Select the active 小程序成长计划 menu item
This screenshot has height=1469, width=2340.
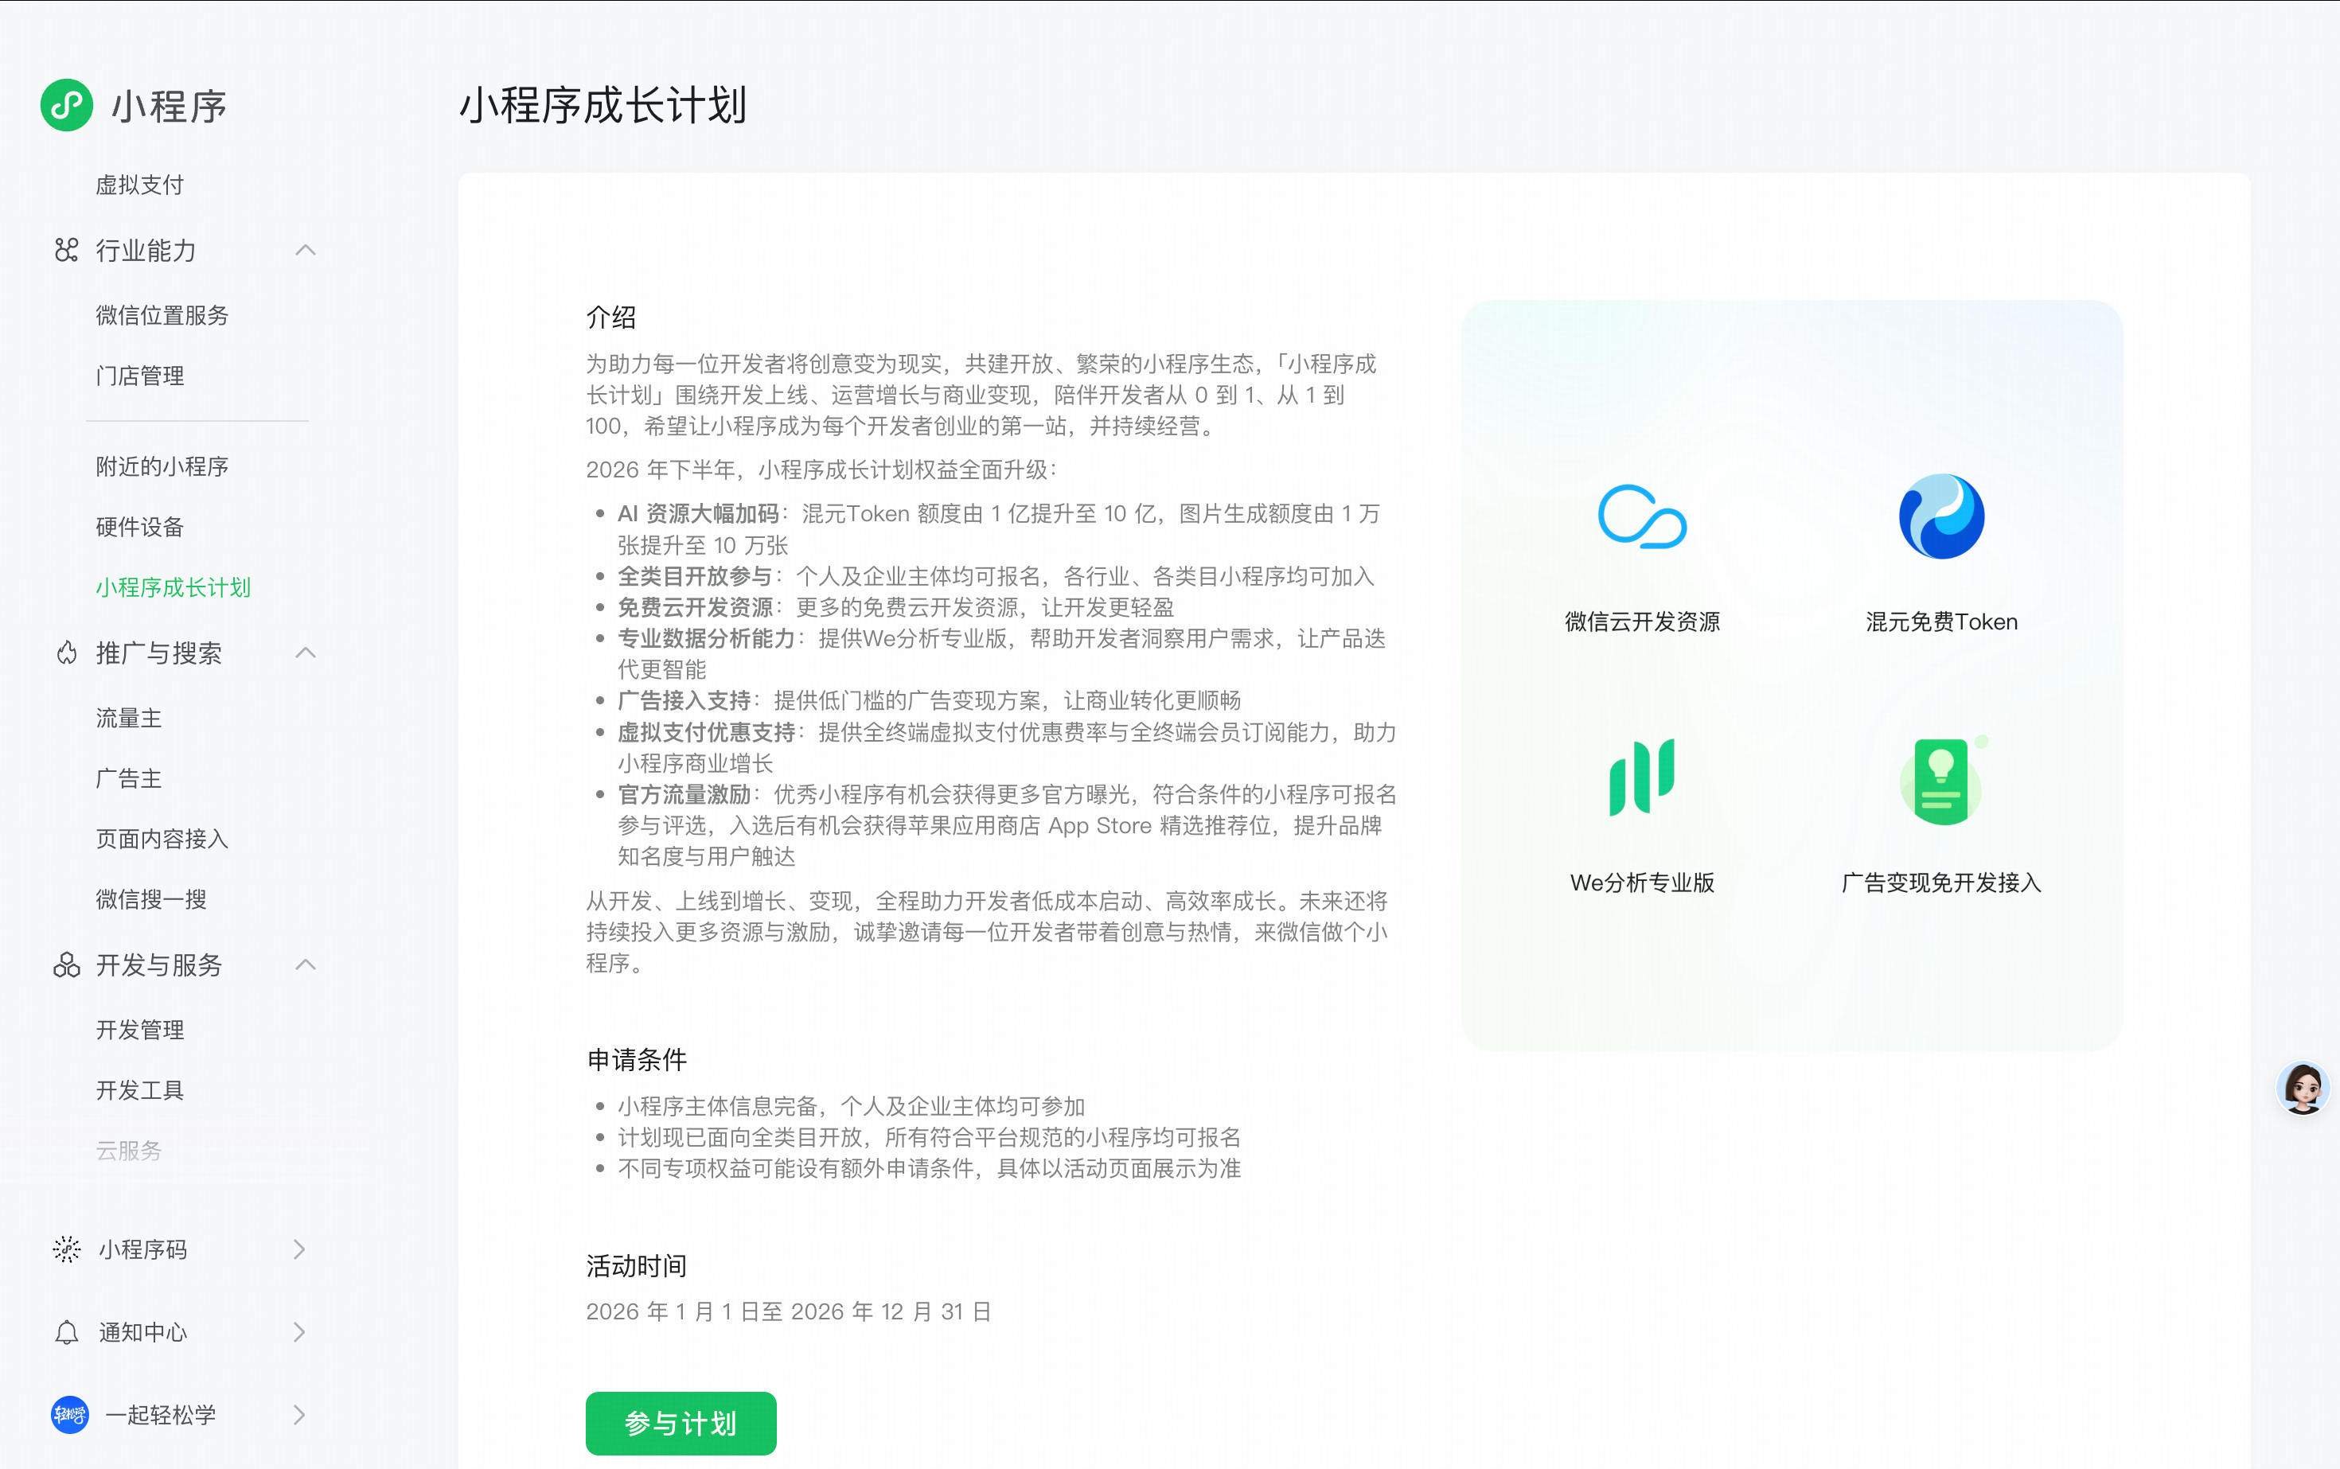[173, 588]
